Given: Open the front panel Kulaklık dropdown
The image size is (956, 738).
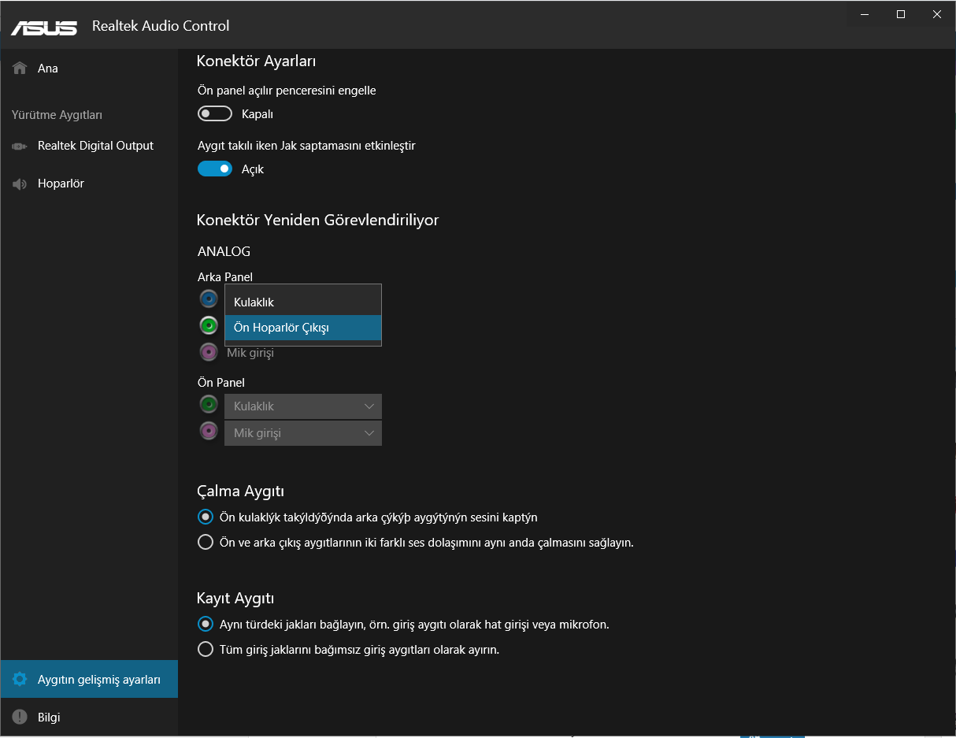Looking at the screenshot, I should tap(303, 406).
